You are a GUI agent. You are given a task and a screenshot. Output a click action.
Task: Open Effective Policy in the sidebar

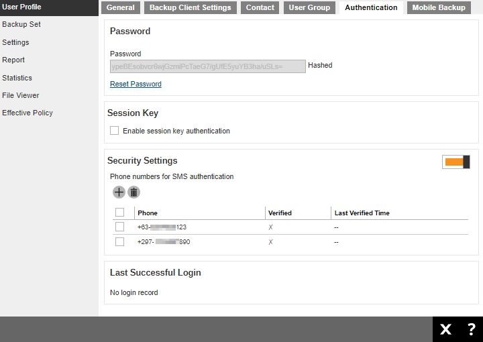point(28,113)
